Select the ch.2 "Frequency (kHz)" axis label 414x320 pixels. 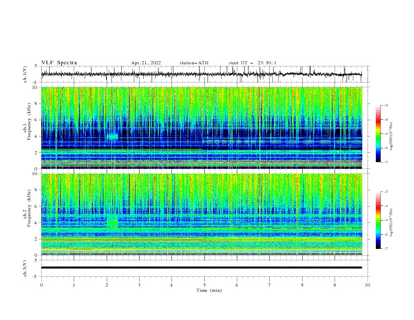(x=29, y=208)
